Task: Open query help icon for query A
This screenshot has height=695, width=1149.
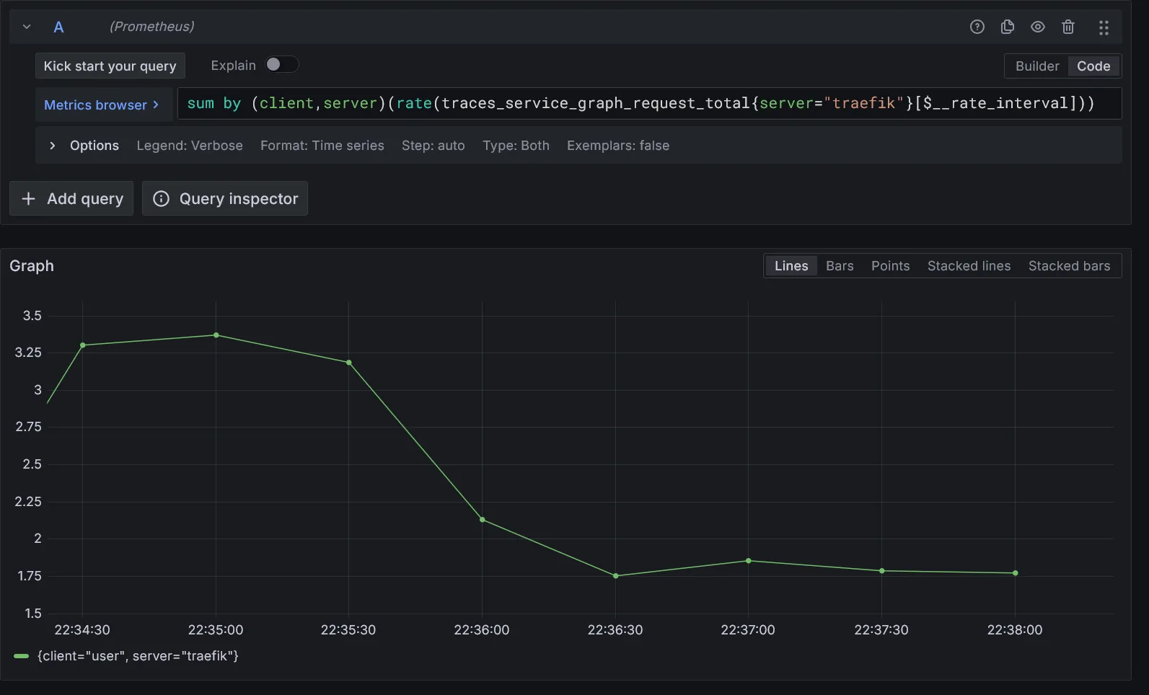Action: (x=977, y=27)
